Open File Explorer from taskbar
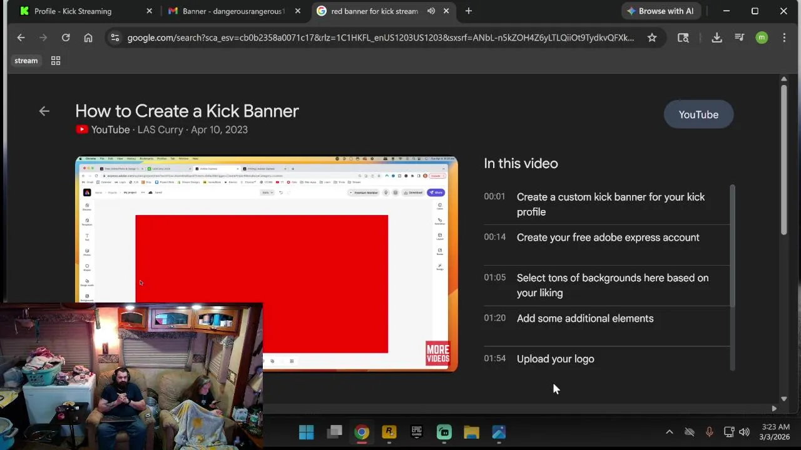 (x=471, y=432)
